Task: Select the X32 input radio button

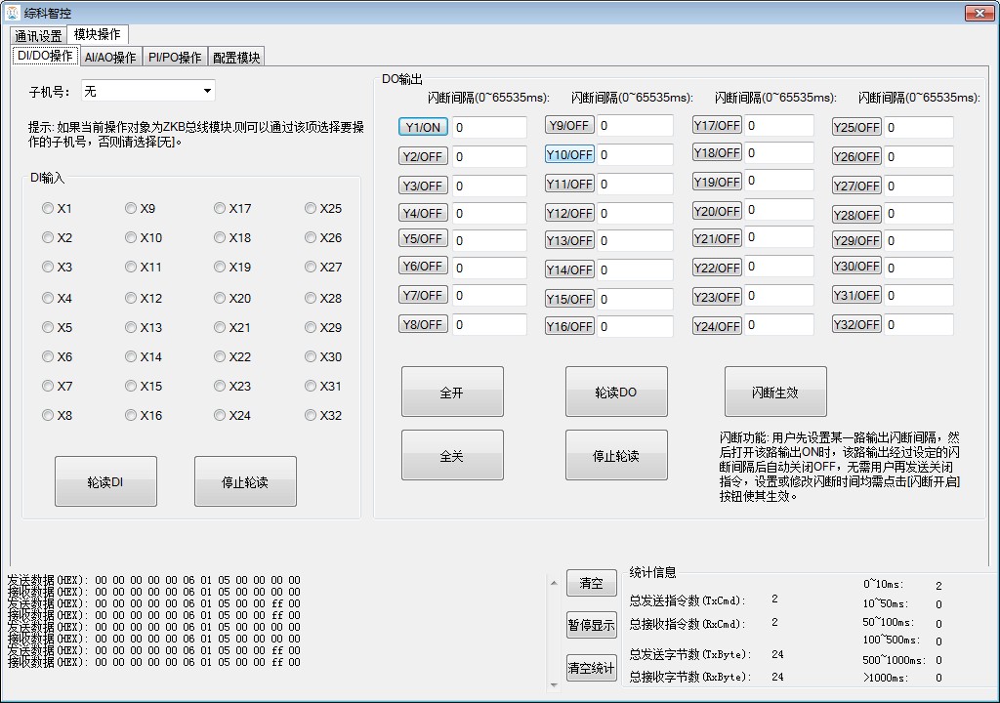Action: tap(311, 415)
